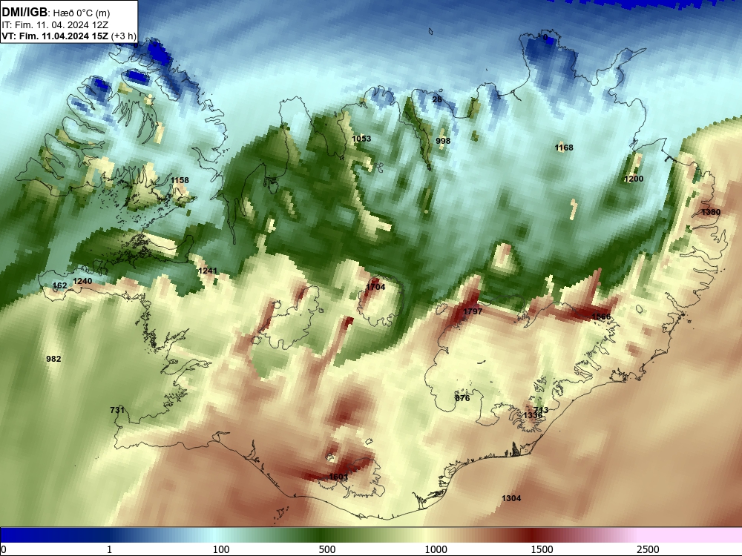Click the 1241 height label
Image resolution: width=742 pixels, height=556 pixels.
[x=208, y=271]
